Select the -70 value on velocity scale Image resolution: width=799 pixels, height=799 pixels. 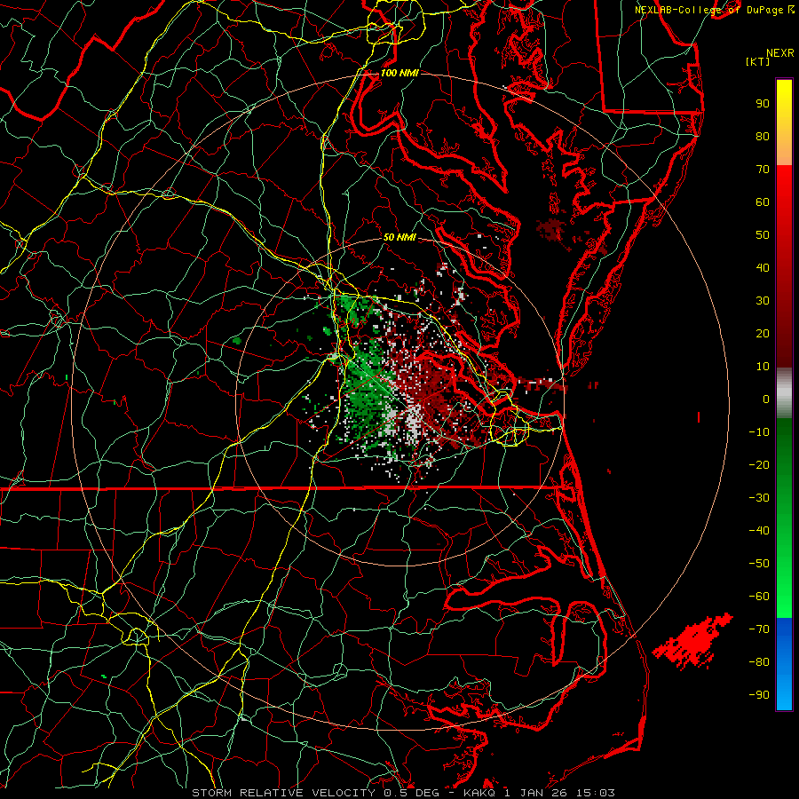point(759,629)
